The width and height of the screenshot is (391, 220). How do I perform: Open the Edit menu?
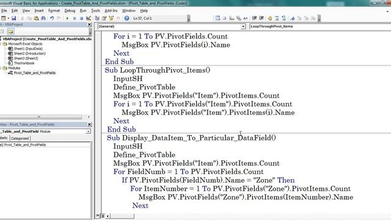pos(15,11)
